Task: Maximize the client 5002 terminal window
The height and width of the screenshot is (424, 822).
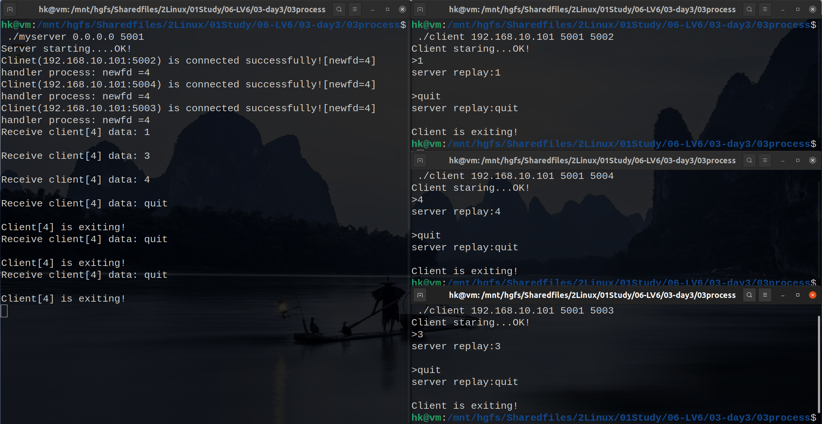Action: [x=798, y=9]
